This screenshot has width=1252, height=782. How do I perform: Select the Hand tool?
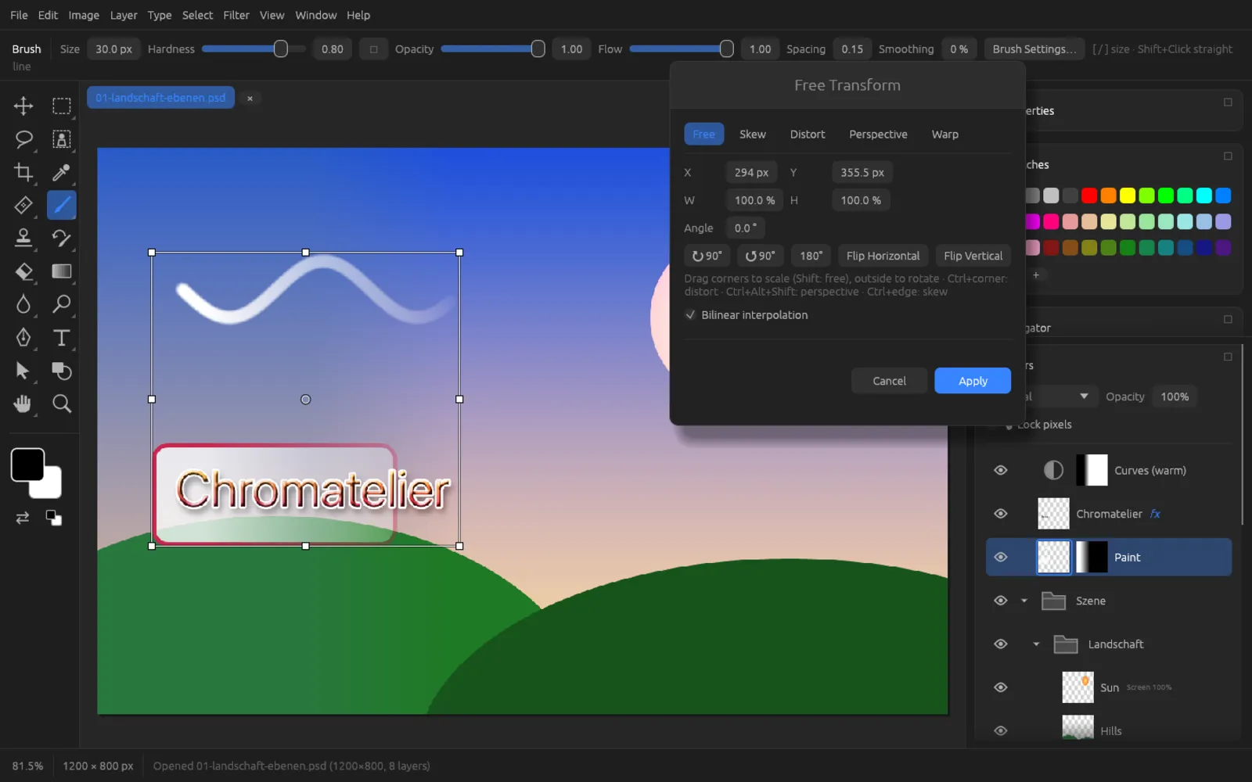(x=23, y=404)
